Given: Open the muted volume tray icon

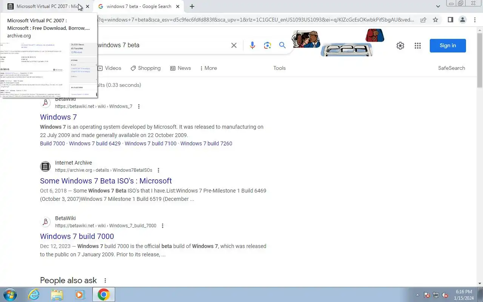Looking at the screenshot, I should click(445, 295).
